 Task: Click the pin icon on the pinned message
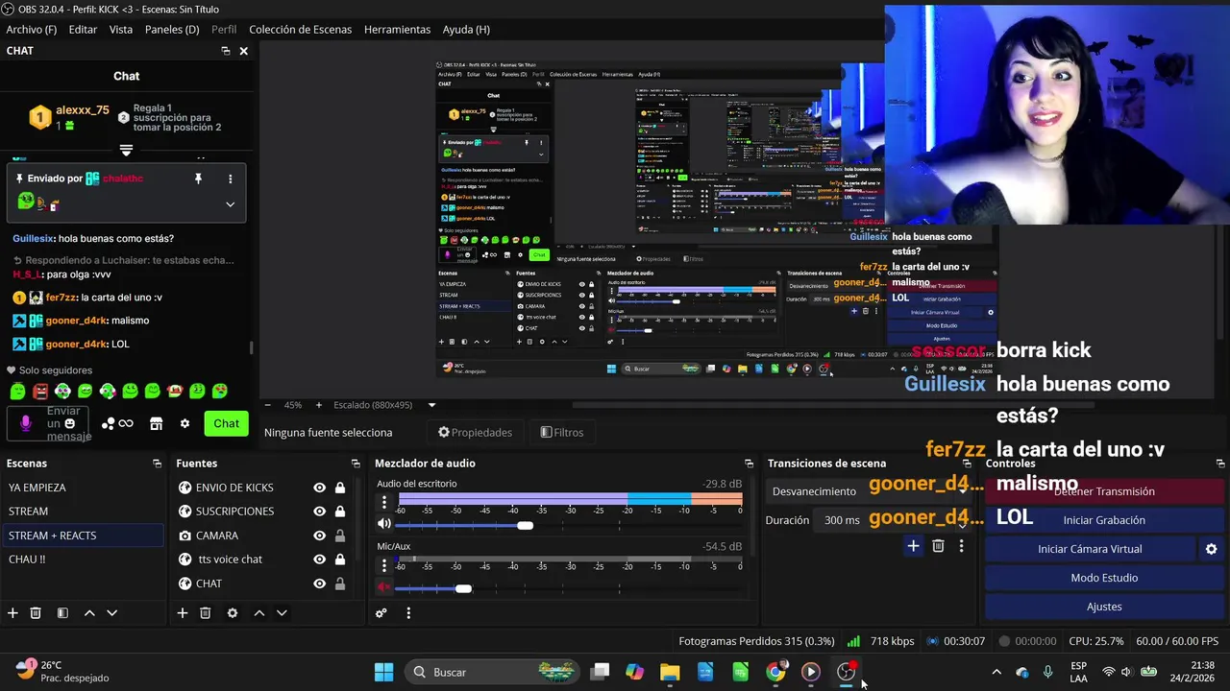pos(198,179)
